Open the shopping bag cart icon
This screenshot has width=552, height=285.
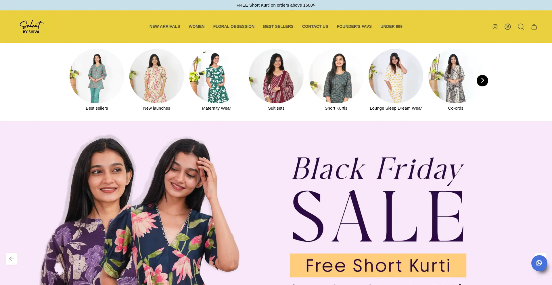534,27
